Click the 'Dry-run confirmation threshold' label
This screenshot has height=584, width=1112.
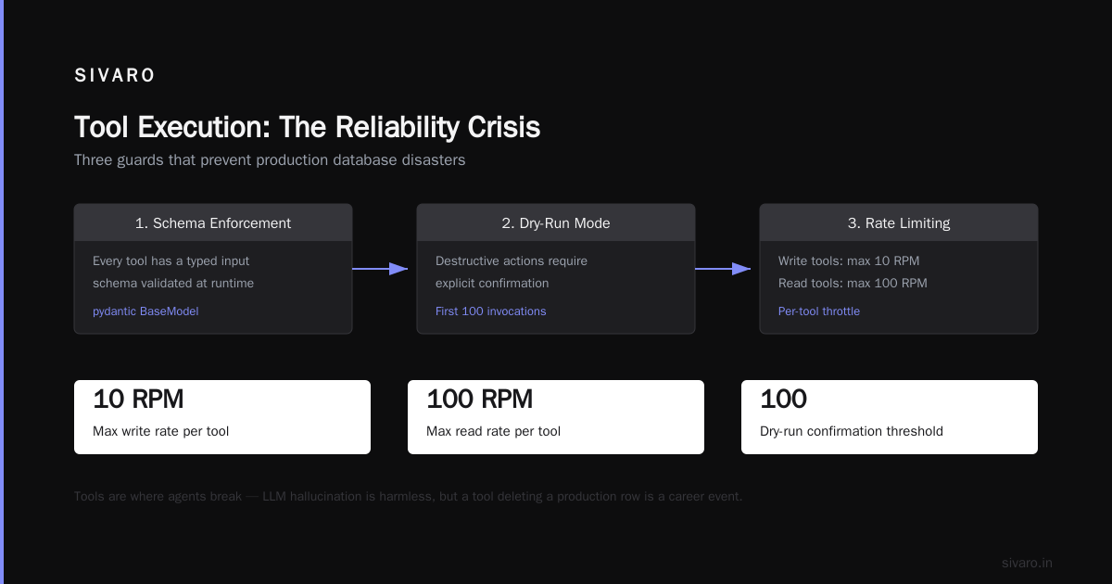click(x=852, y=431)
